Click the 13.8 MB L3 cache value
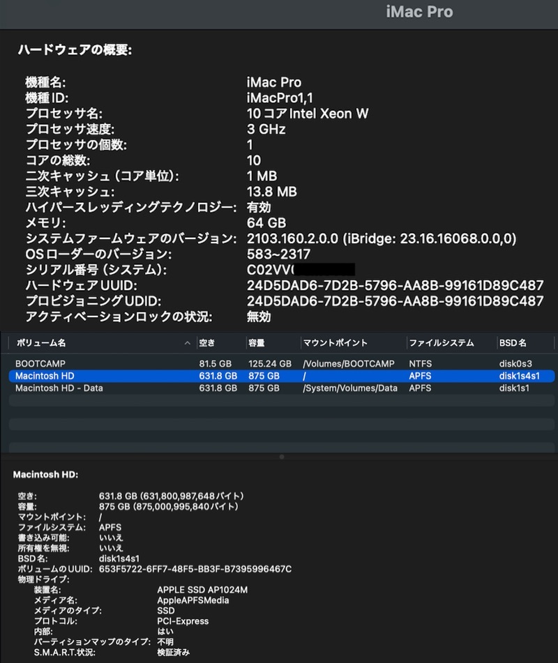The image size is (558, 663). 271,192
